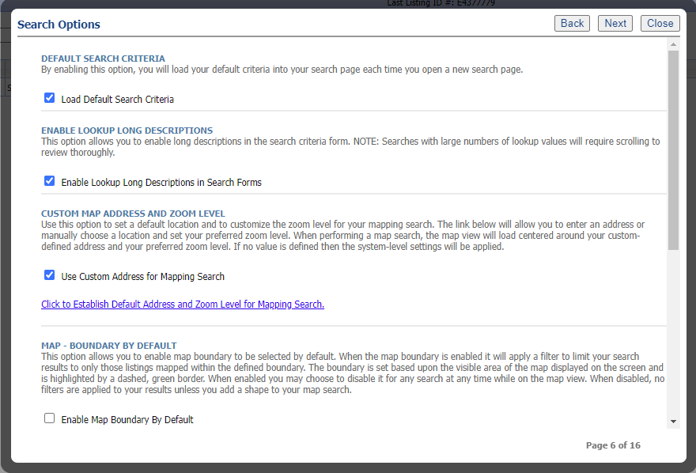Uncheck Load Default Search Criteria checkbox

[49, 97]
